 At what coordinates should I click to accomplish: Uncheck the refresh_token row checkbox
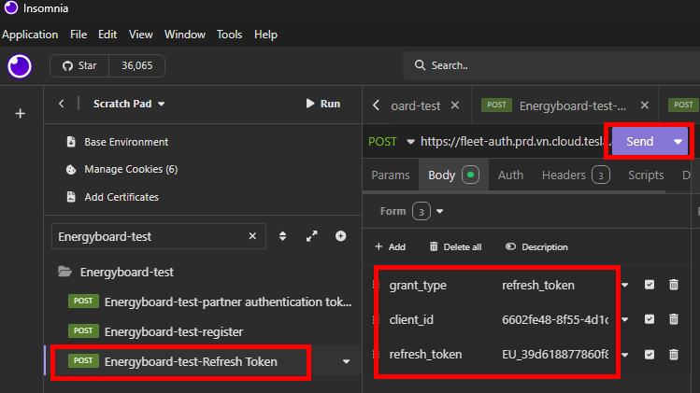pyautogui.click(x=650, y=355)
